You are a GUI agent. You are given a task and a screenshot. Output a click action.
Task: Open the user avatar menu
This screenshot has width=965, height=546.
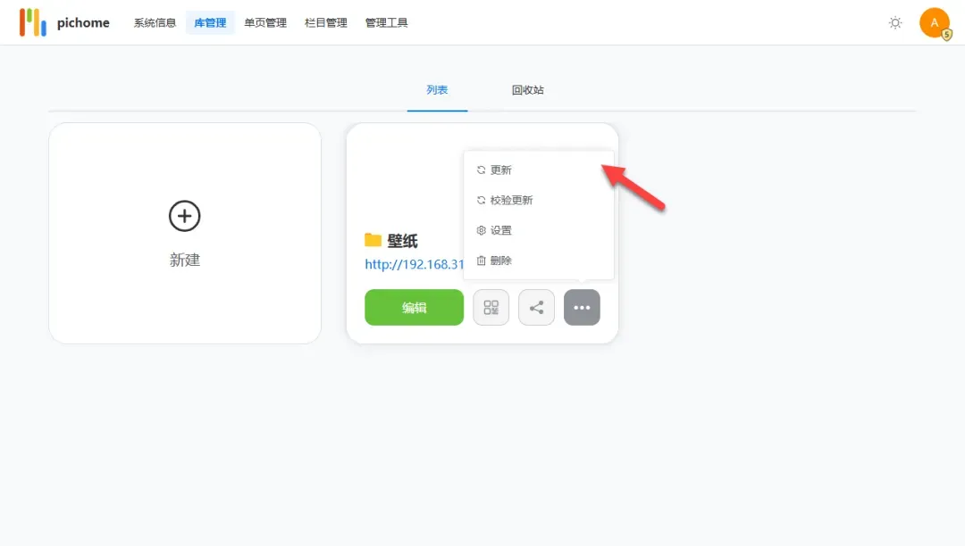click(935, 22)
